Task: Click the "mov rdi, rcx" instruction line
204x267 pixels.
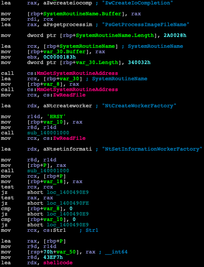Action: (27, 19)
